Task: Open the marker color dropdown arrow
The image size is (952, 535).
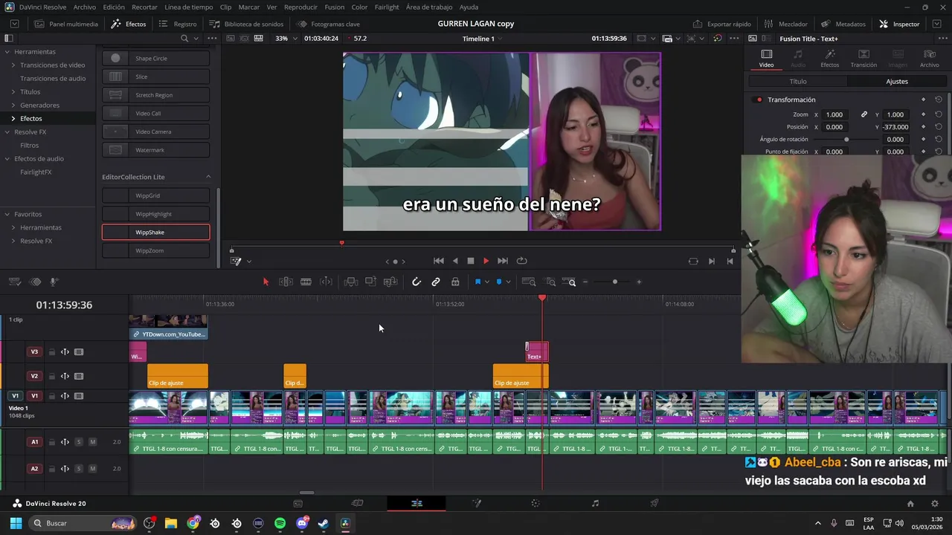Action: (x=508, y=282)
